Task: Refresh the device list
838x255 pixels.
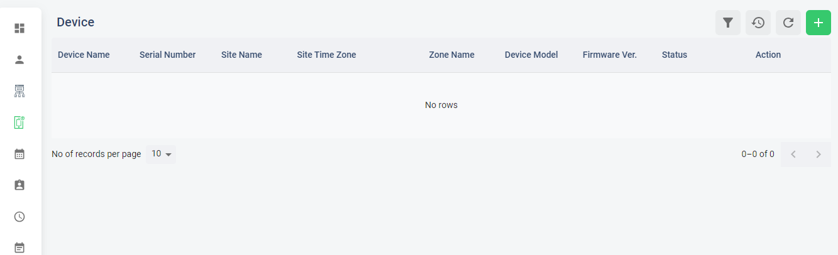Action: (788, 23)
